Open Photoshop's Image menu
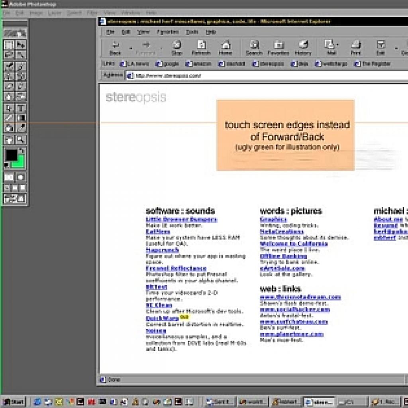Viewport: 408px width, 408px height. [36, 13]
